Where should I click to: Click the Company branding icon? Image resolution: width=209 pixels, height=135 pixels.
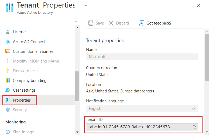8,81
